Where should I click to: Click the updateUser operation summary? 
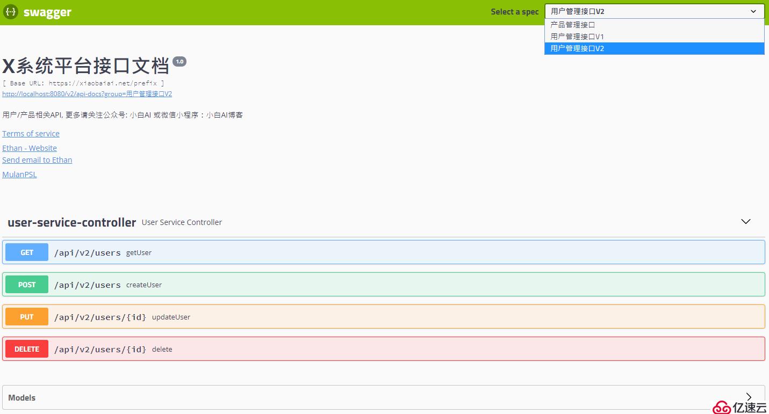coord(171,317)
